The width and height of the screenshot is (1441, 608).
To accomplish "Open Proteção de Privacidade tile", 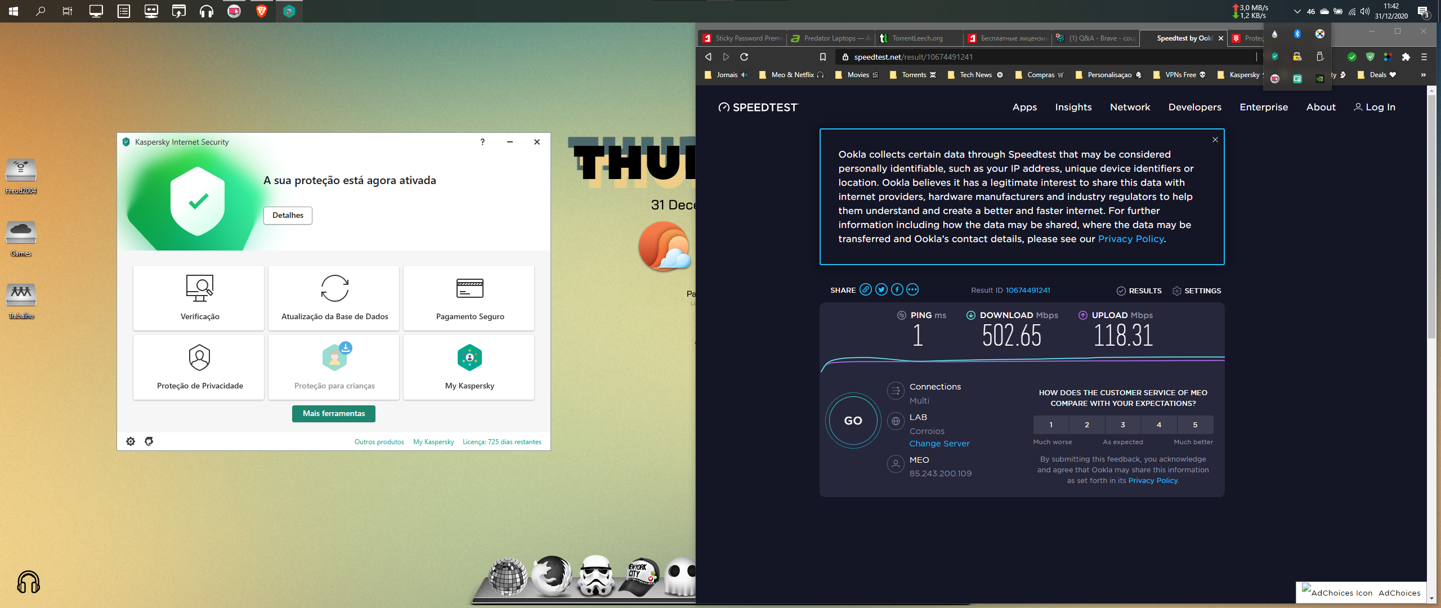I will click(x=199, y=367).
